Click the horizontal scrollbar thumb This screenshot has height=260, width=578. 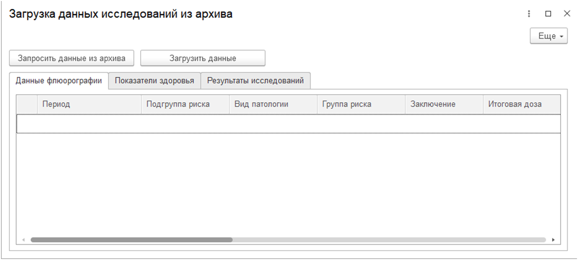[x=131, y=240]
